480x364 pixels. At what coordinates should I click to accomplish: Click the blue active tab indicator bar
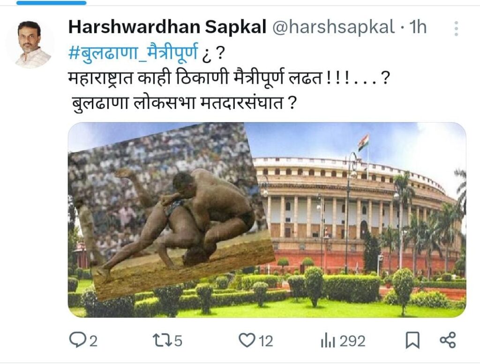tap(52, 3)
